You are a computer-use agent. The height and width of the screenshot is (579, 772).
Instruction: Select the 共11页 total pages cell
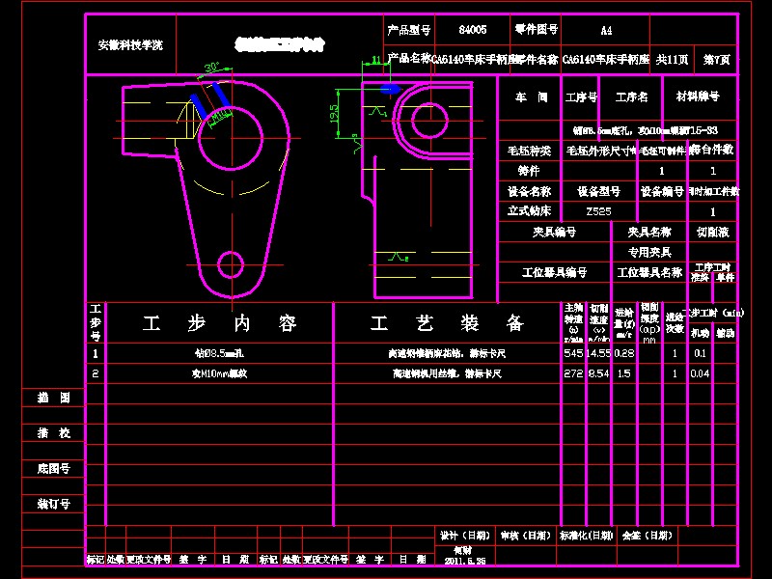[672, 60]
